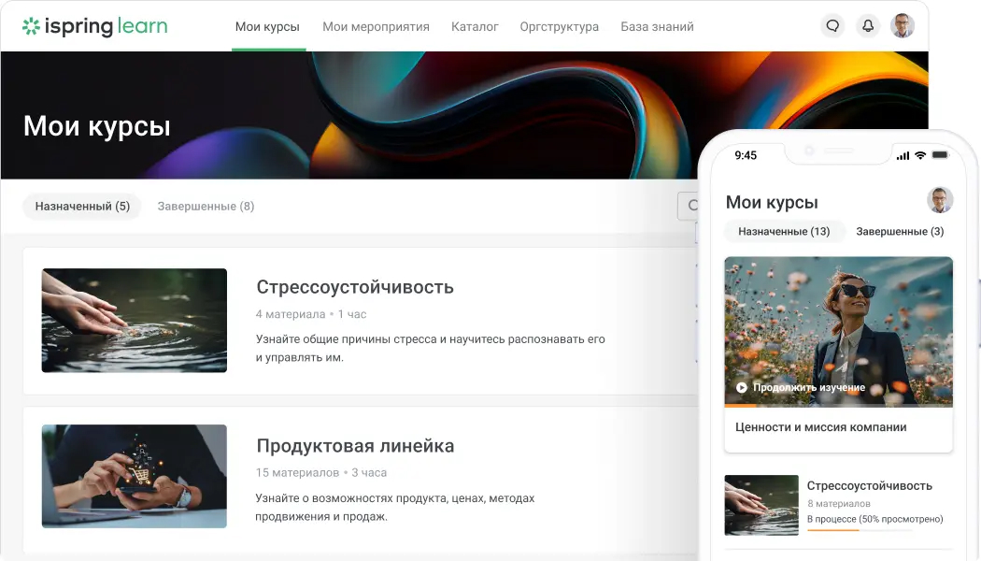Open the user profile avatar in header

coord(903,26)
